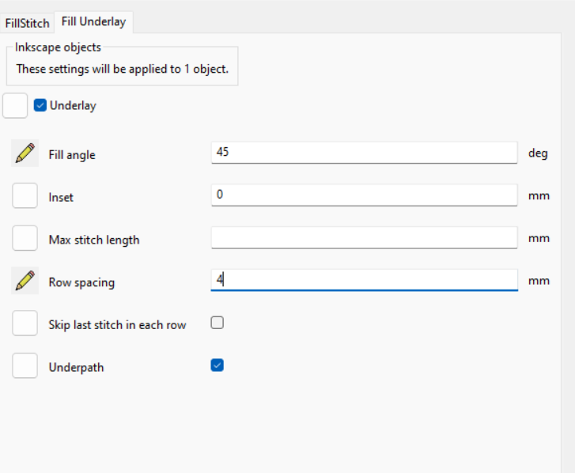The image size is (575, 473).
Task: Disable the Underpath checkbox
Action: tap(217, 365)
